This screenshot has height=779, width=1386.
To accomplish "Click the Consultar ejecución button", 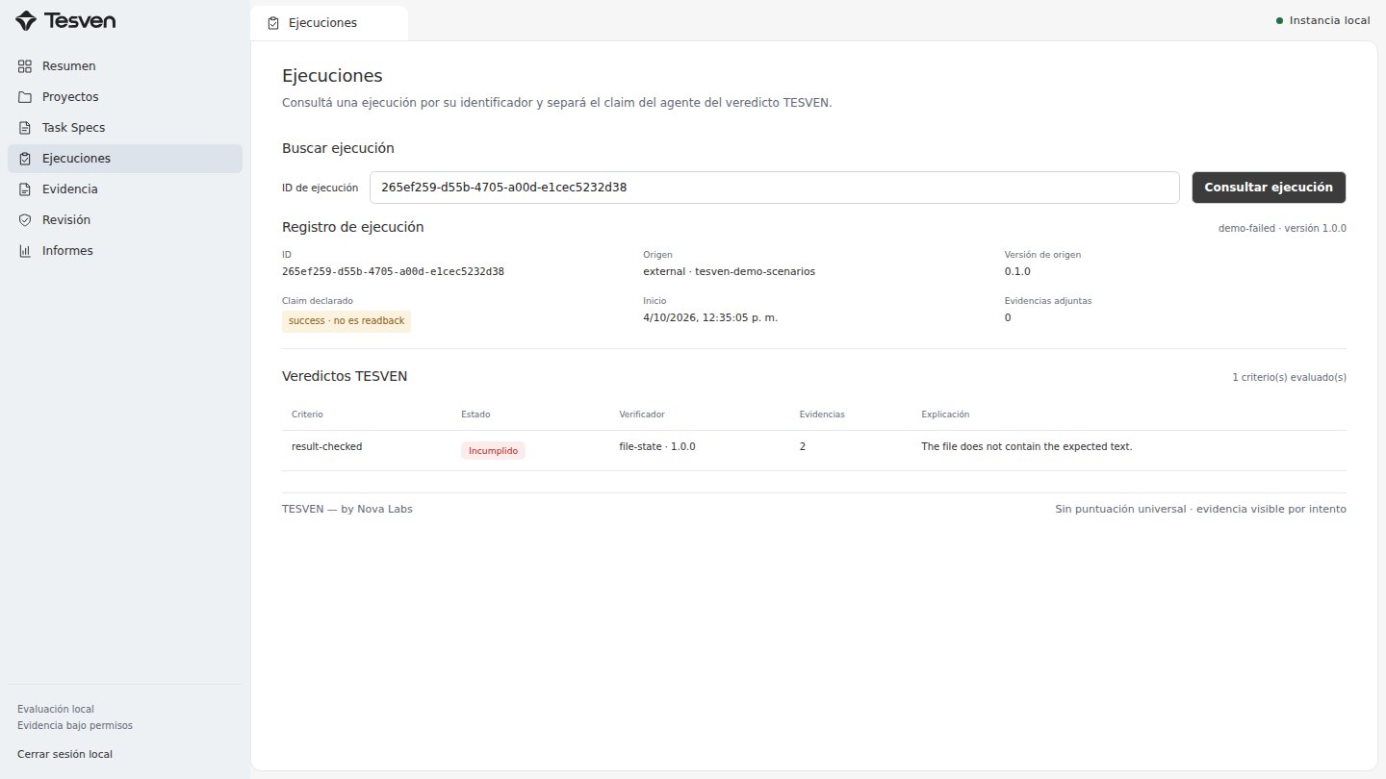I will click(x=1269, y=188).
